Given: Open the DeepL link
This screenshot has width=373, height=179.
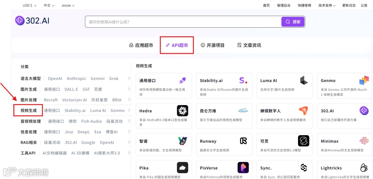Looking at the screenshot, I should (x=84, y=132).
